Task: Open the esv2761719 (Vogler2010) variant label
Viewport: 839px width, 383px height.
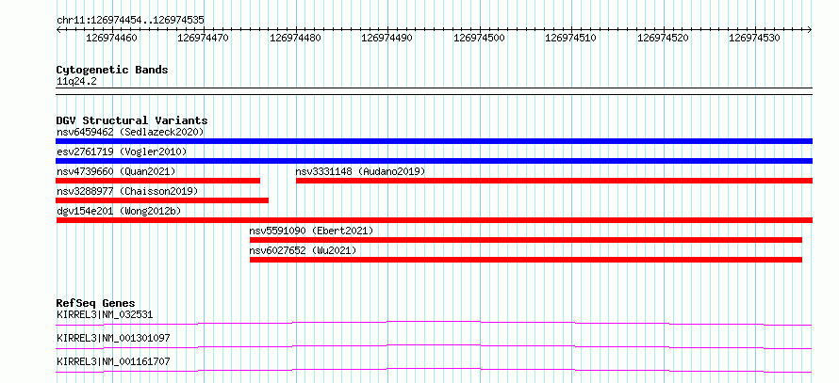Action: (x=122, y=152)
